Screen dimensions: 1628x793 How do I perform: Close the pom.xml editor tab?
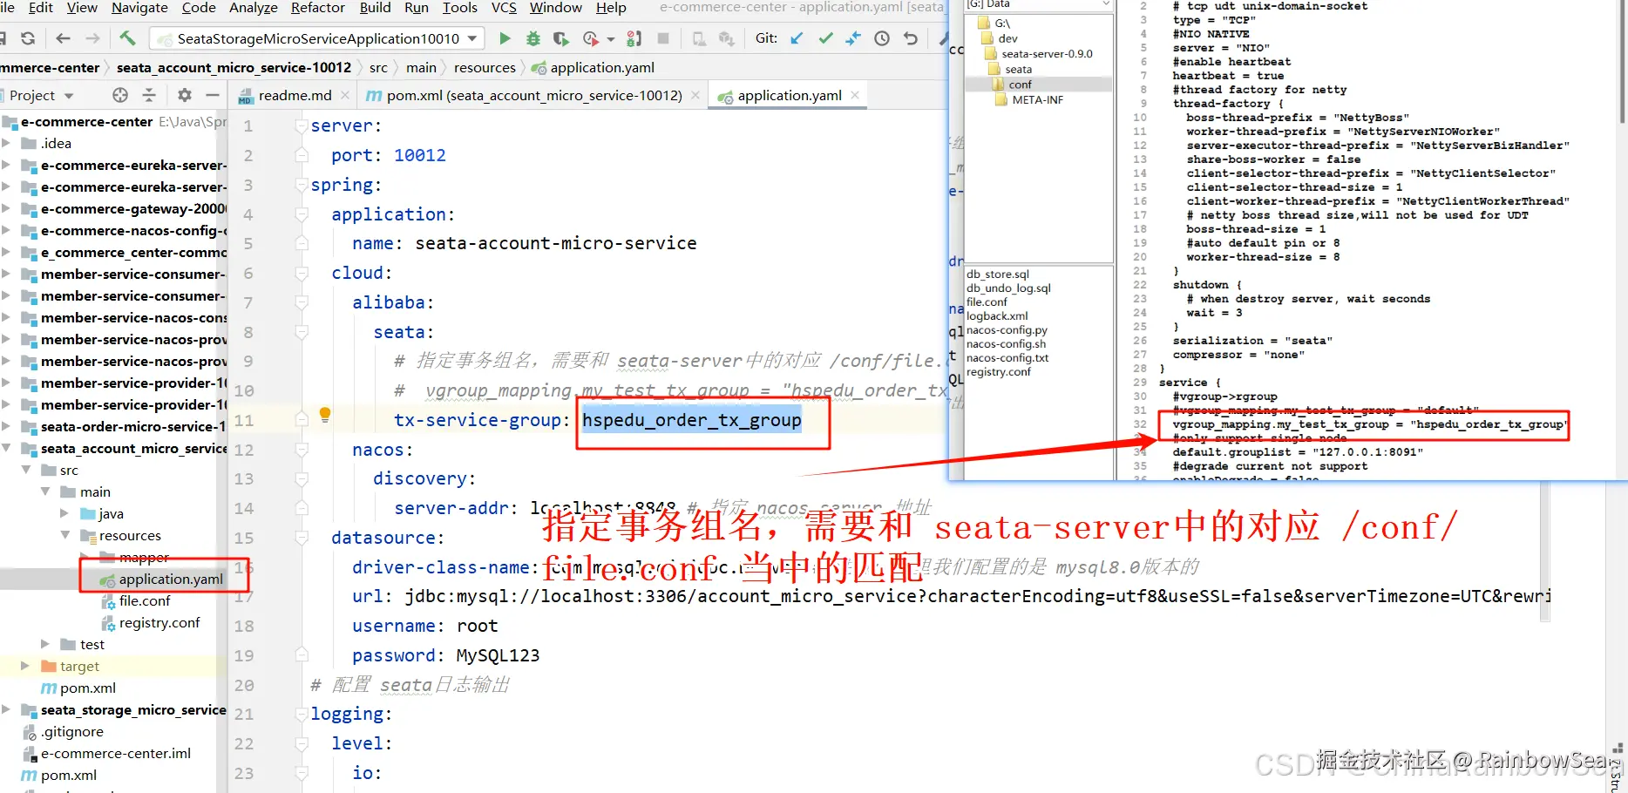[695, 95]
